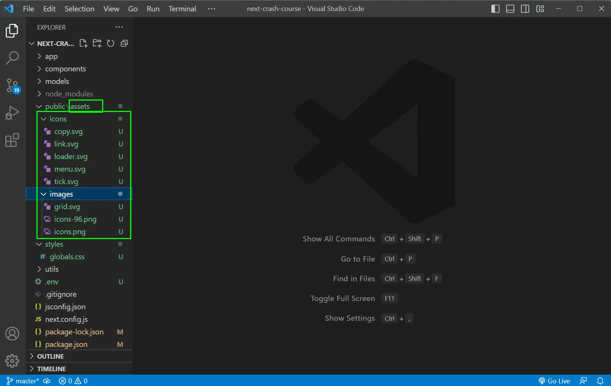Start Go Live server in status bar
The height and width of the screenshot is (386, 611).
click(554, 381)
